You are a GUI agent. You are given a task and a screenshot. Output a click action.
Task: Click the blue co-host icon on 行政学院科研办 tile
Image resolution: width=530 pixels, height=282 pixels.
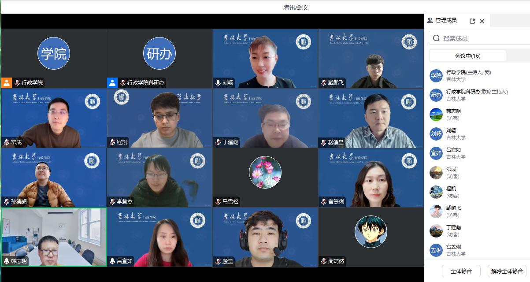coord(112,83)
